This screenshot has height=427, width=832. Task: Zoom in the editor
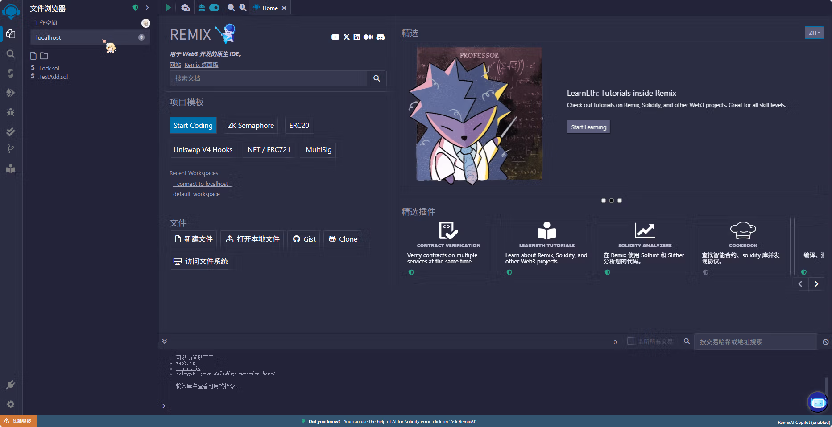[243, 8]
